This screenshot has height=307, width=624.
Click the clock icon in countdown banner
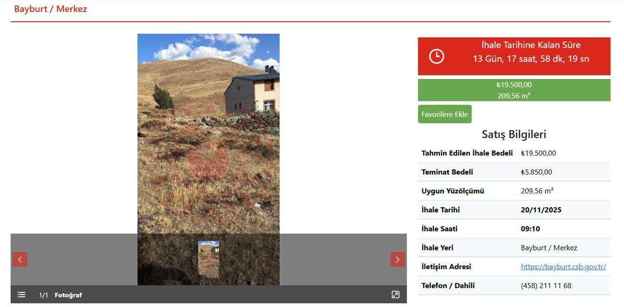click(x=436, y=56)
